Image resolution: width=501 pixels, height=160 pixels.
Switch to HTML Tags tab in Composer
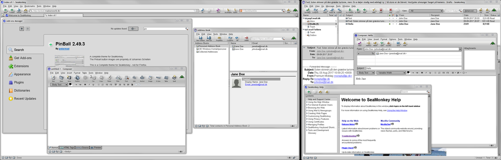click(67, 148)
